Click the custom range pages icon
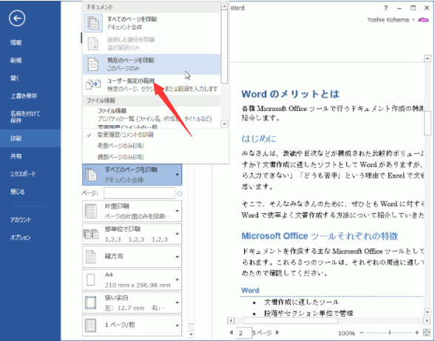 93,84
